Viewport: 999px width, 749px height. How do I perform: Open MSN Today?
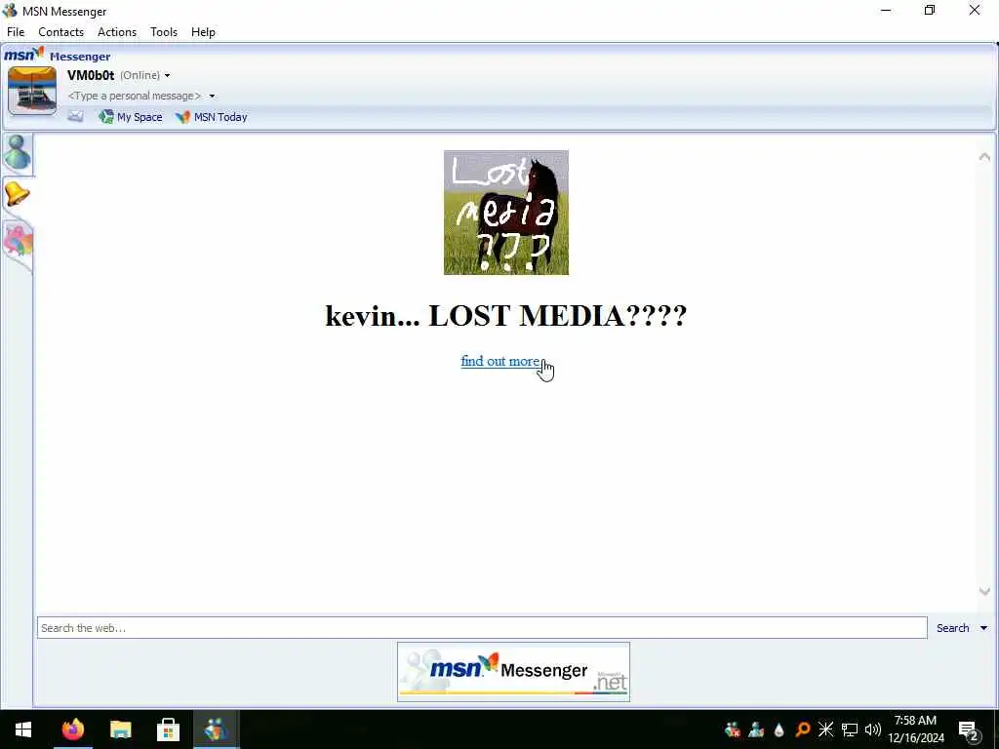[x=212, y=117]
